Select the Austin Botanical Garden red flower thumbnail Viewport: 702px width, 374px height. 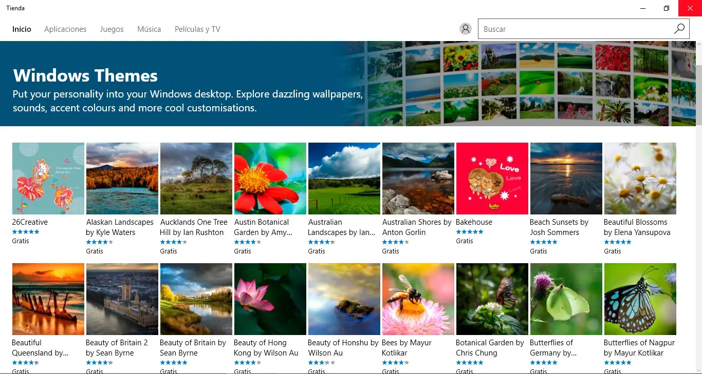(x=270, y=179)
